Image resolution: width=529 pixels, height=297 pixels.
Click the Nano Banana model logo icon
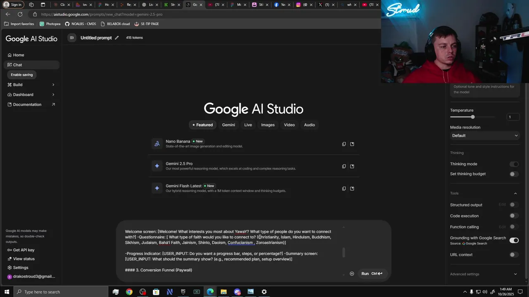[157, 144]
